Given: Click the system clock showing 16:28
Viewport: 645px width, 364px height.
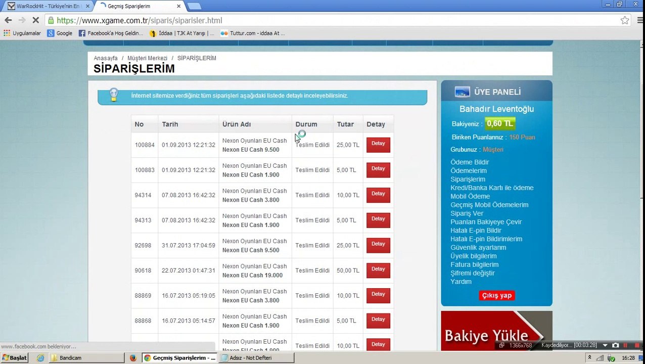Looking at the screenshot, I should coord(628,358).
